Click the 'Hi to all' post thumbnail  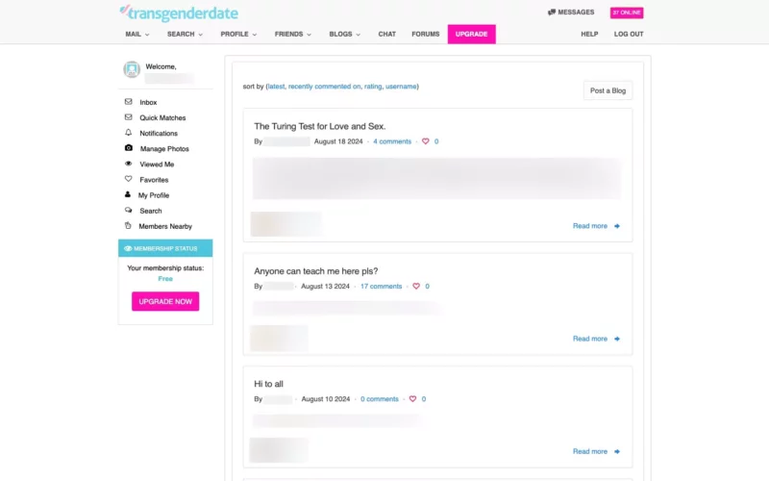pyautogui.click(x=279, y=450)
